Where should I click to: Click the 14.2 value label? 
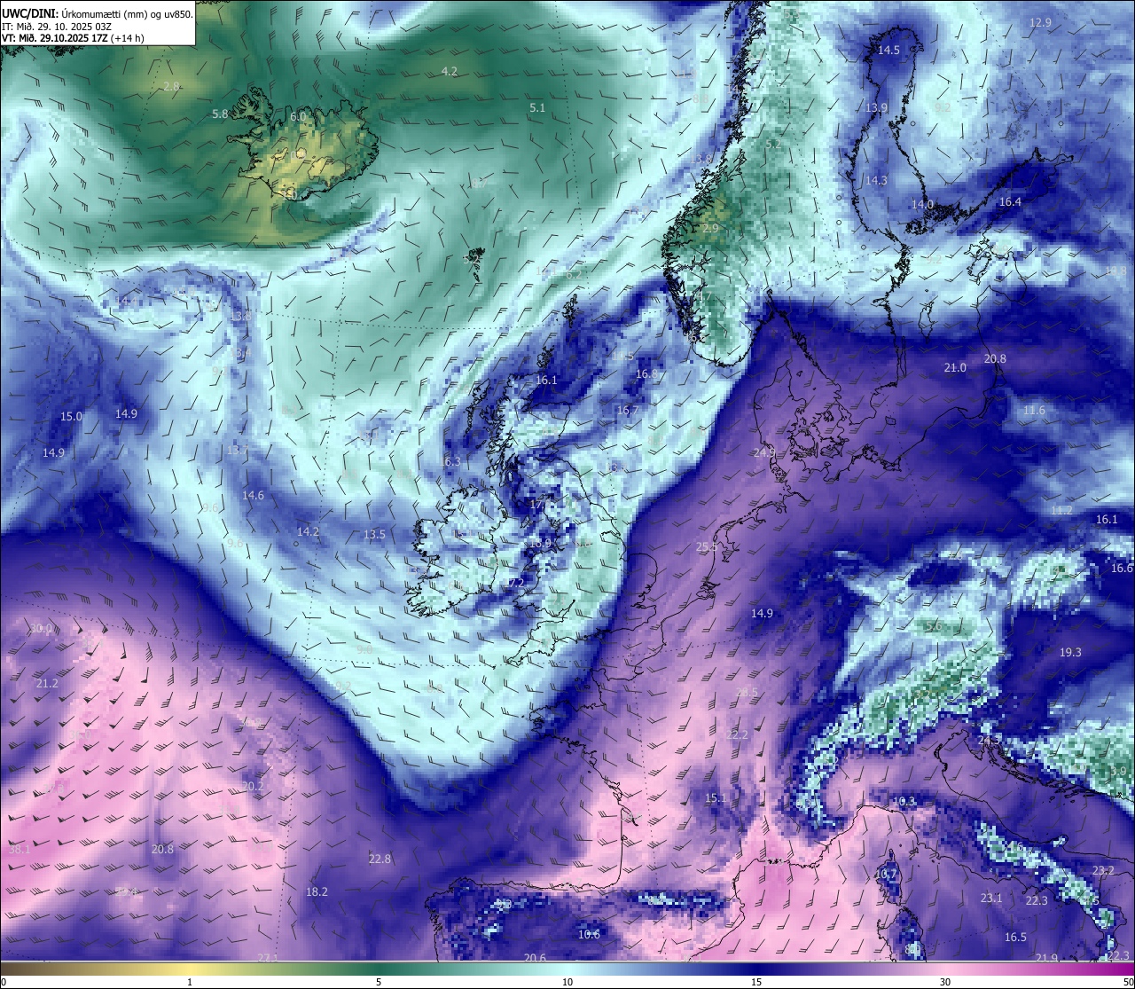point(308,531)
